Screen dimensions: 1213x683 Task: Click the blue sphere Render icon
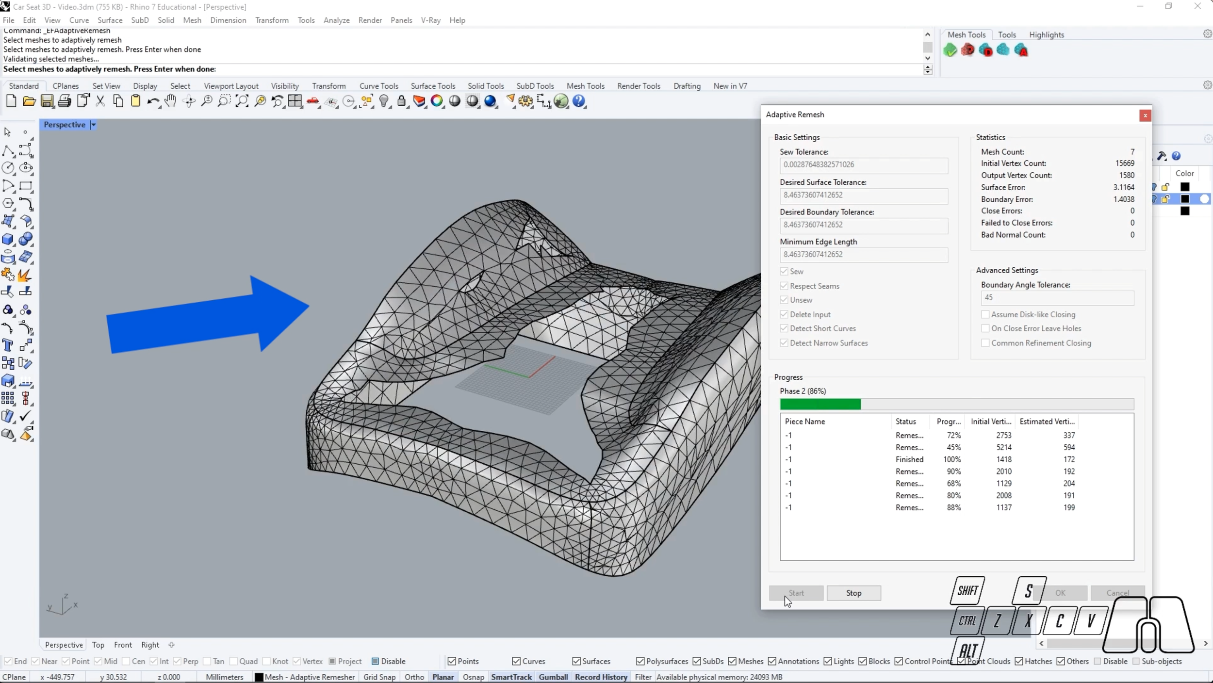(491, 101)
